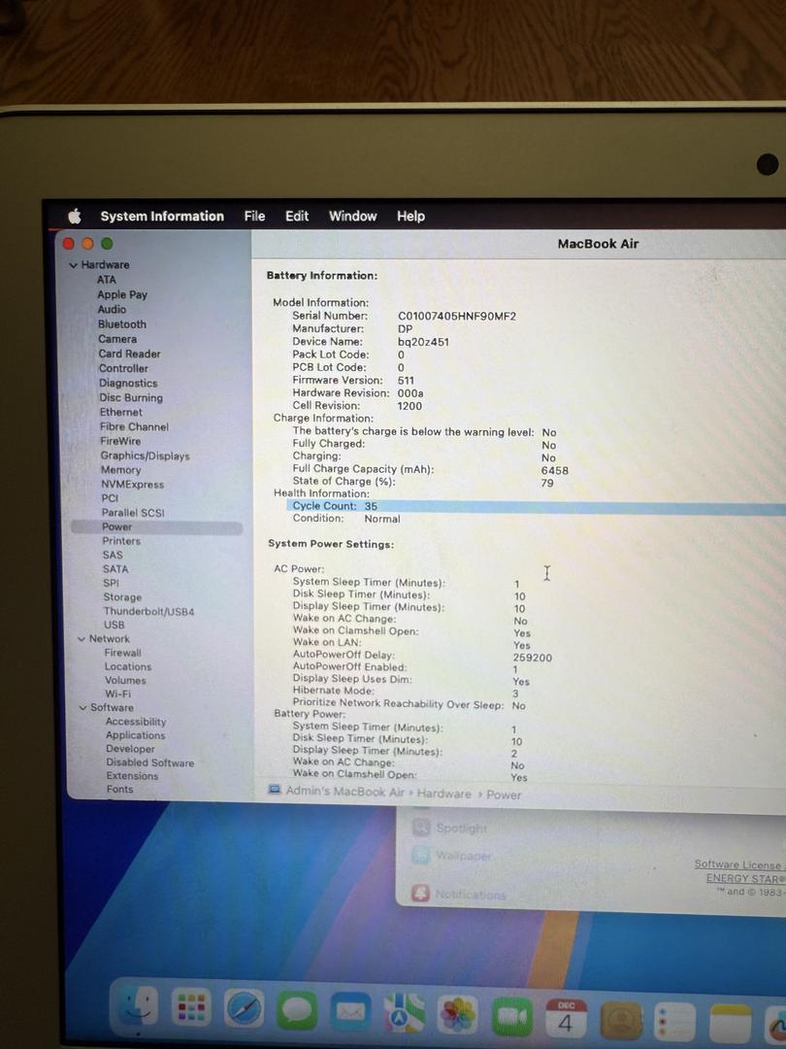Screen dimensions: 786x1049
Task: Open the Mail app icon
Action: click(x=350, y=1013)
